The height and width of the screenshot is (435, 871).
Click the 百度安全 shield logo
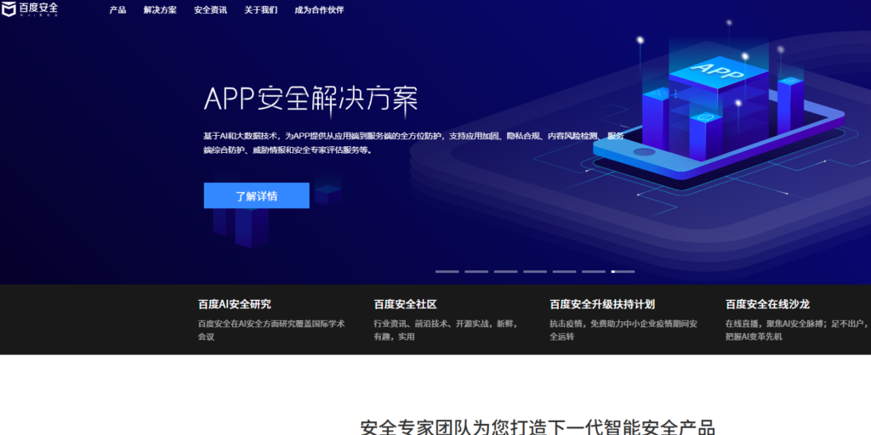[31, 9]
